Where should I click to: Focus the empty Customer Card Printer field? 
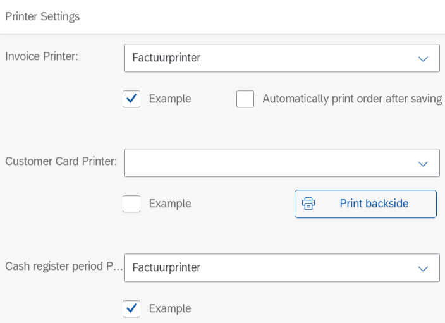tap(265, 163)
